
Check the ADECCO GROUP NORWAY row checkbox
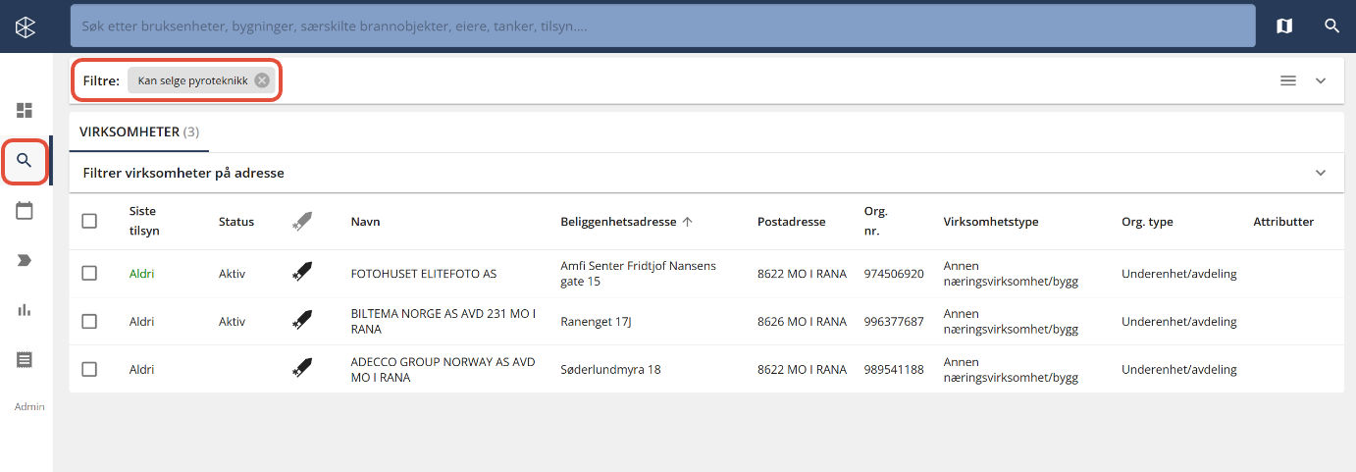coord(89,369)
